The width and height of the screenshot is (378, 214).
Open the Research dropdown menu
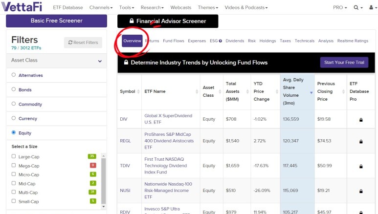152,7
